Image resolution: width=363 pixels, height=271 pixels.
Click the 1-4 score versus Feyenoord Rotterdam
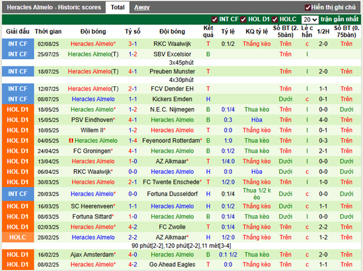pos(133,141)
